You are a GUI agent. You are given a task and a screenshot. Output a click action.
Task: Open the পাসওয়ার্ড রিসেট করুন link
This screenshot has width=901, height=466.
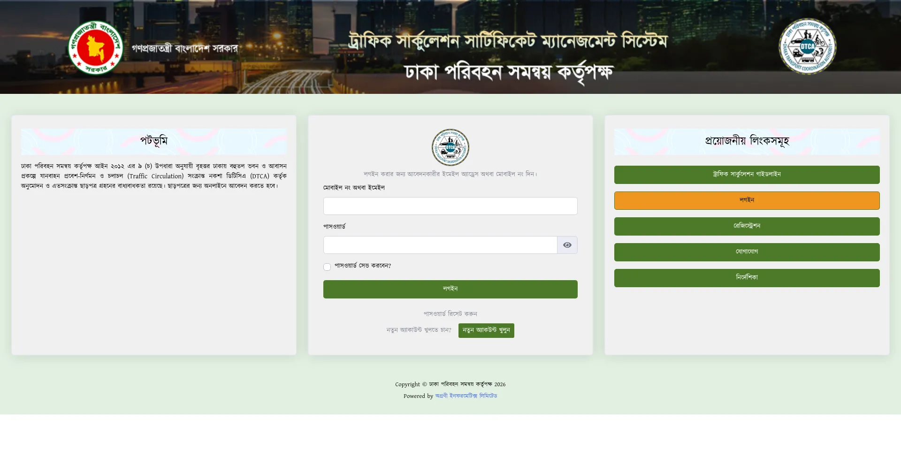450,314
